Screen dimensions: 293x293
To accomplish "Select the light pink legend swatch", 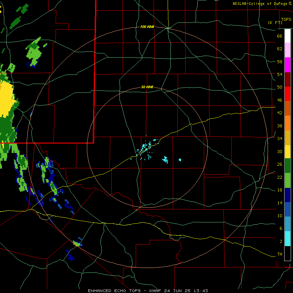I will (287, 50).
